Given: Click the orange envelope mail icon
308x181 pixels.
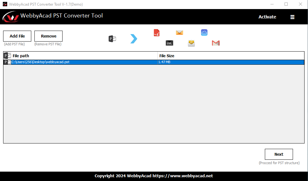Looking at the screenshot, I should point(179,33).
